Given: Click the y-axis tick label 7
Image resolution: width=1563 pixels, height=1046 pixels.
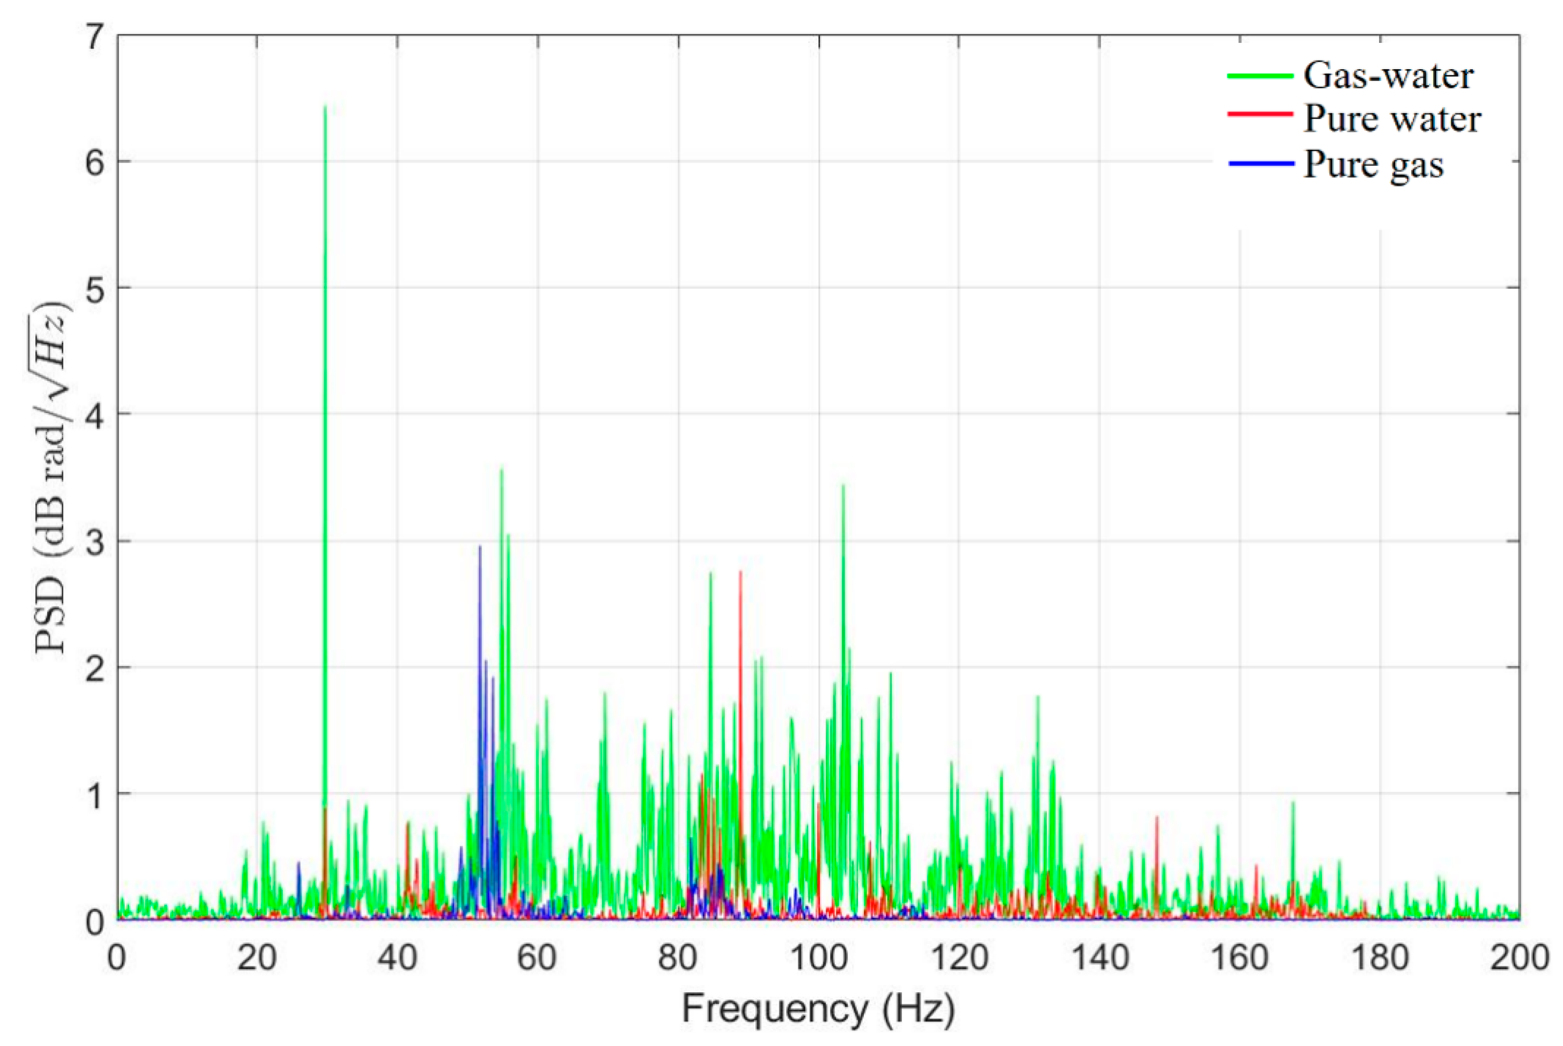Looking at the screenshot, I should (96, 36).
